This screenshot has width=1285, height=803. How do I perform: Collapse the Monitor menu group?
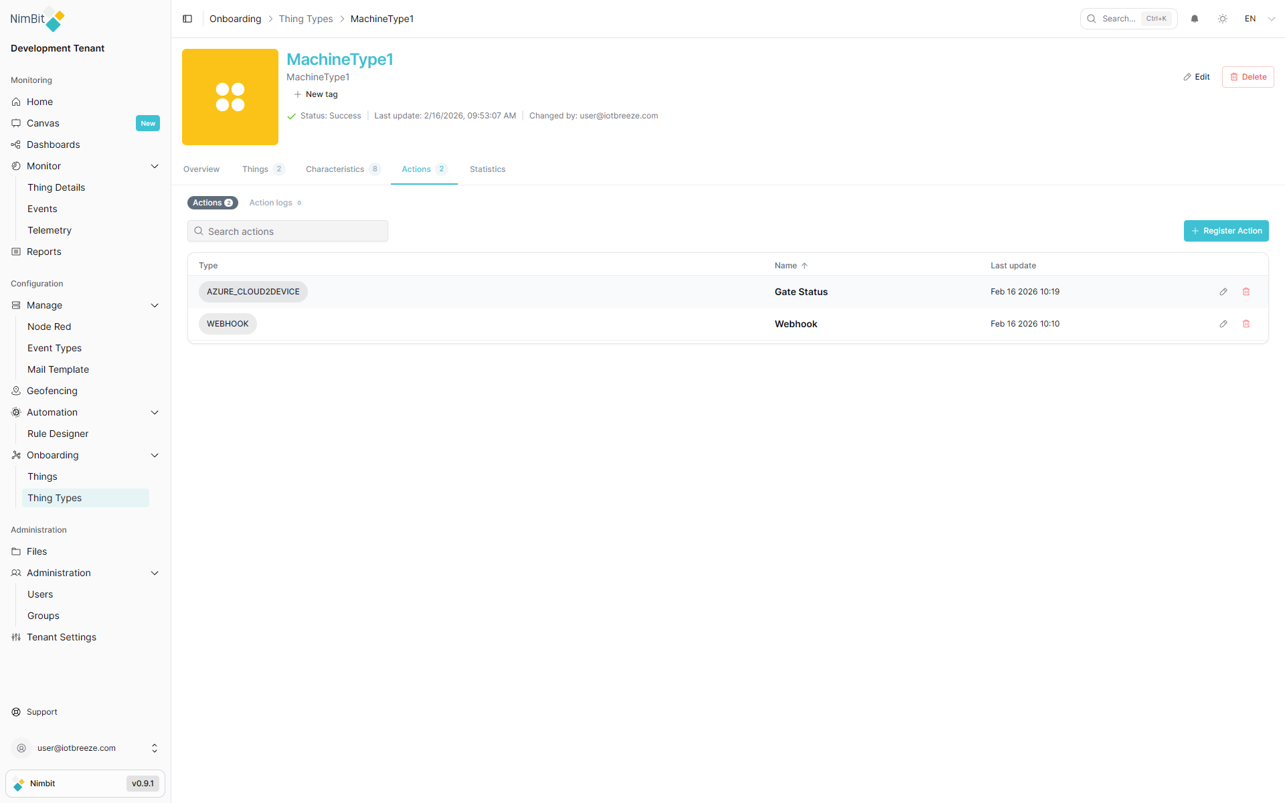(x=155, y=166)
